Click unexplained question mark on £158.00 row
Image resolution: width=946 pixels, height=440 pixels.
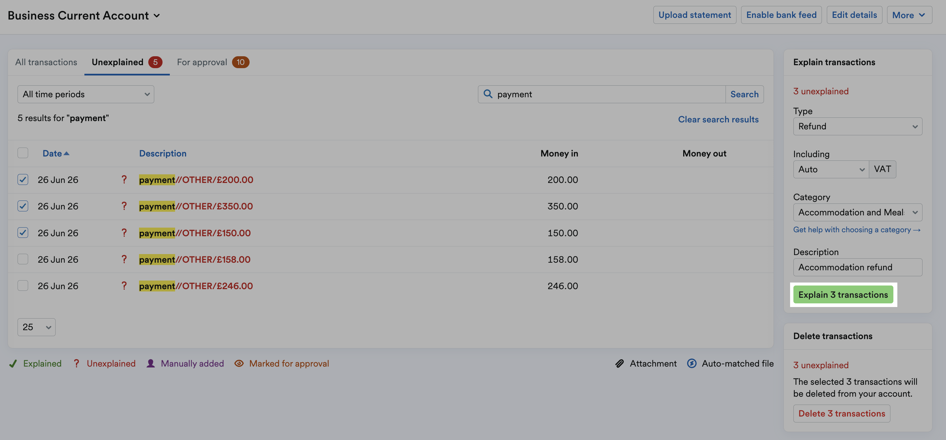(124, 259)
